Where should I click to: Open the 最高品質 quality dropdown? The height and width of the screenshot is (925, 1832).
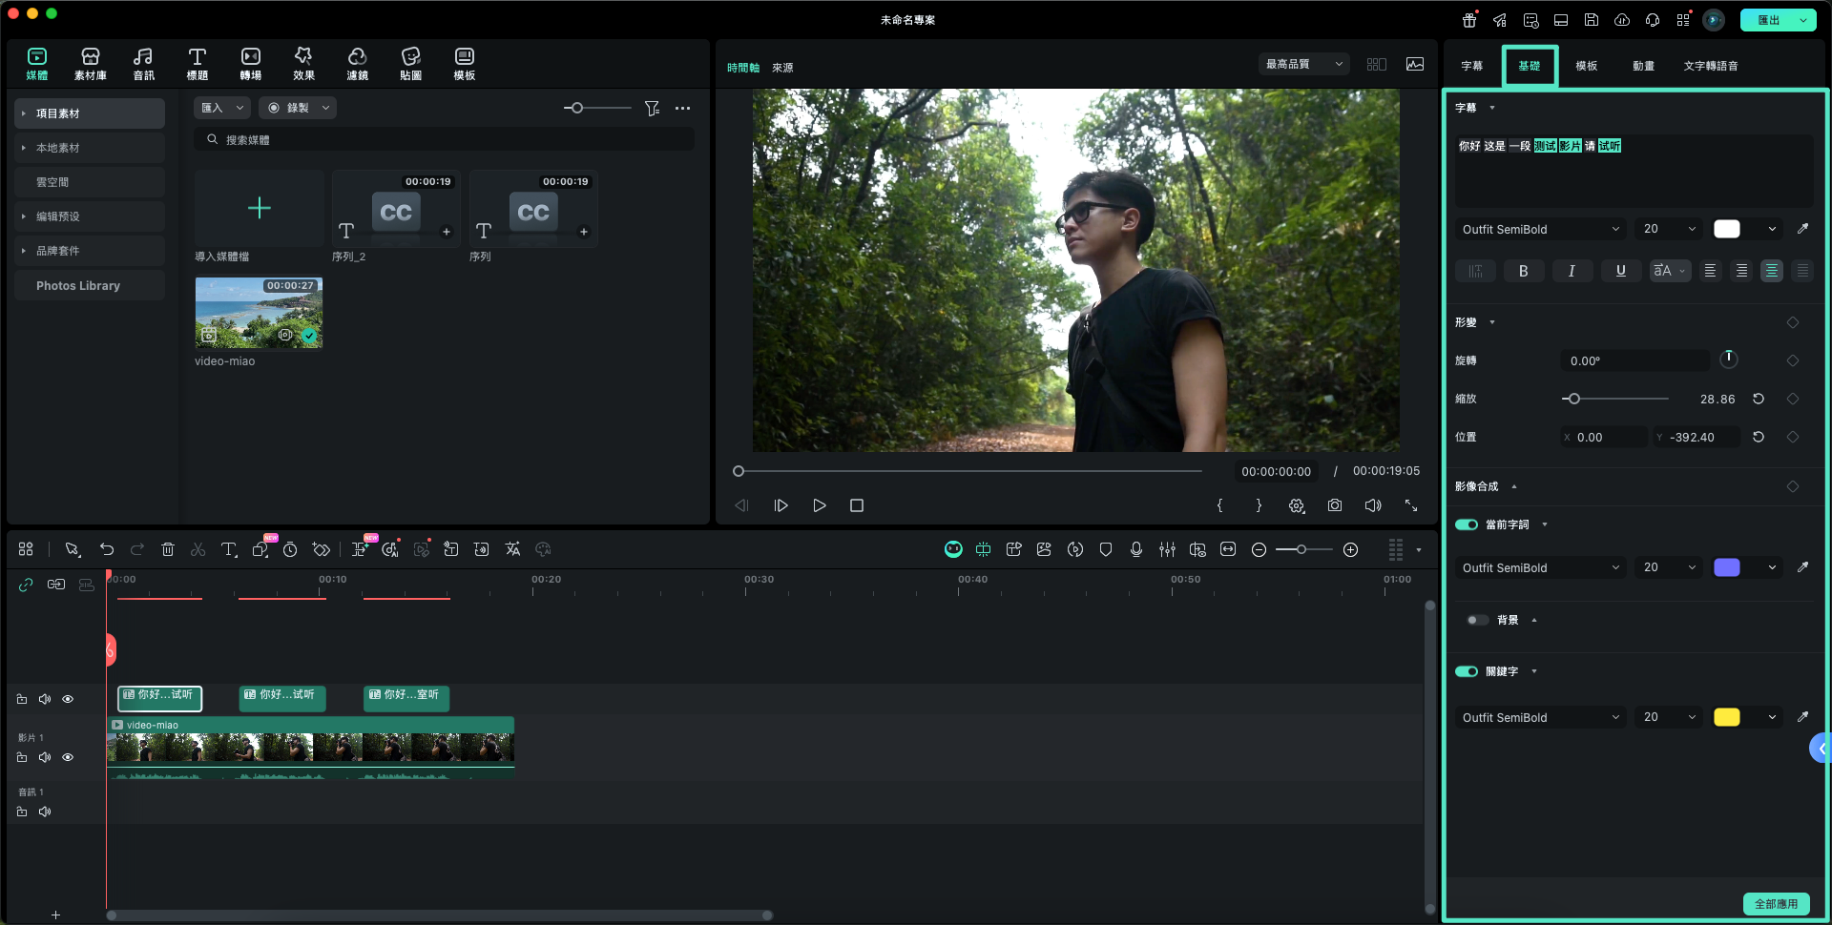coord(1302,64)
